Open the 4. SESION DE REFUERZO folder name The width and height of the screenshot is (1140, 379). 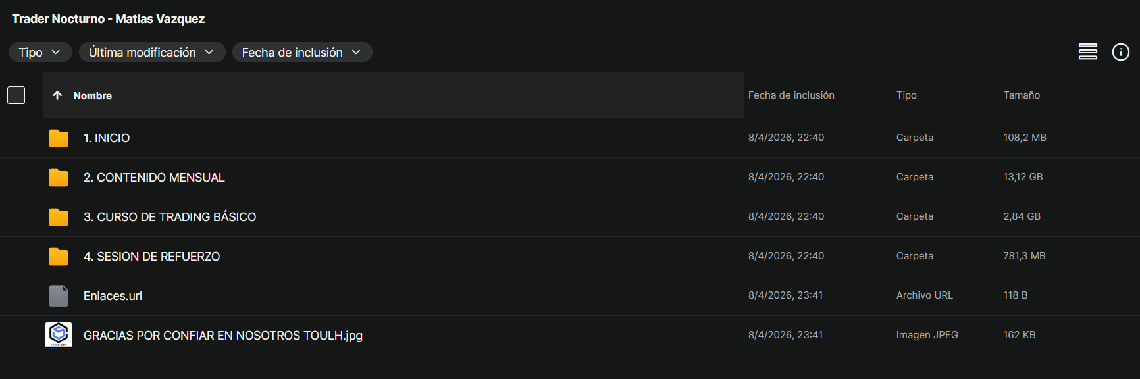coord(151,257)
